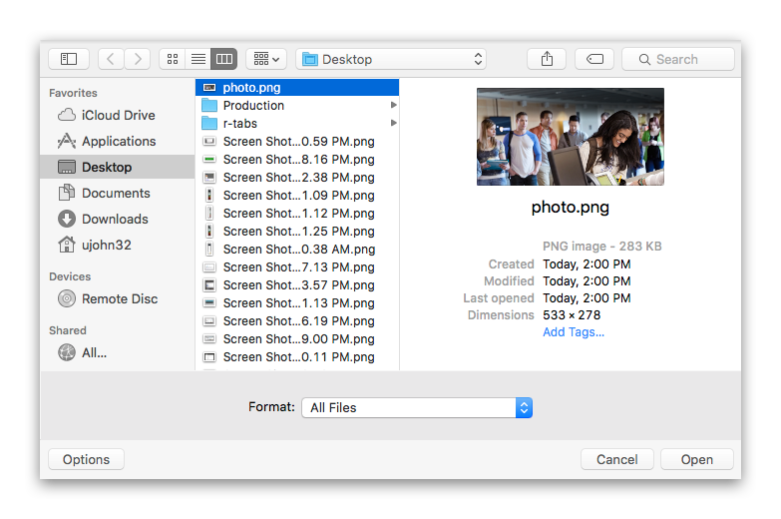Image resolution: width=781 pixels, height=519 pixels.
Task: Go to Downloads in sidebar
Action: (115, 219)
